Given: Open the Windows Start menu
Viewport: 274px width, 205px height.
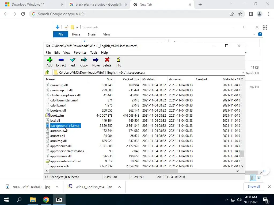Looking at the screenshot, I should 6,200.
